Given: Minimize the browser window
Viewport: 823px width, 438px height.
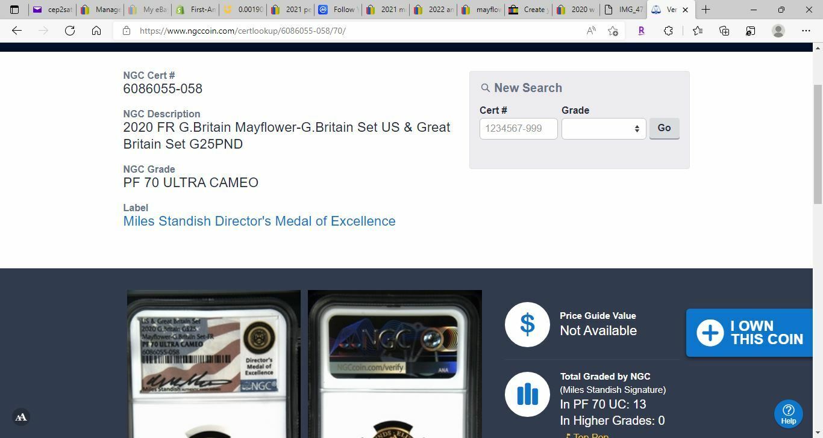Looking at the screenshot, I should click(x=754, y=10).
